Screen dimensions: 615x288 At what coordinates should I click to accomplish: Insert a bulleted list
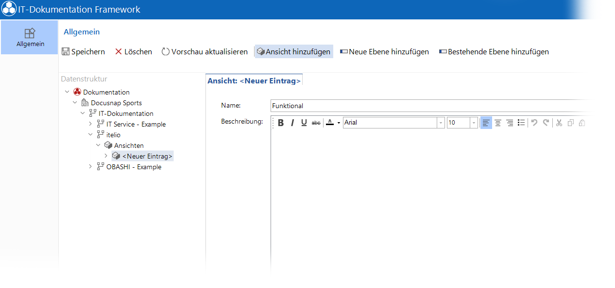tap(521, 123)
